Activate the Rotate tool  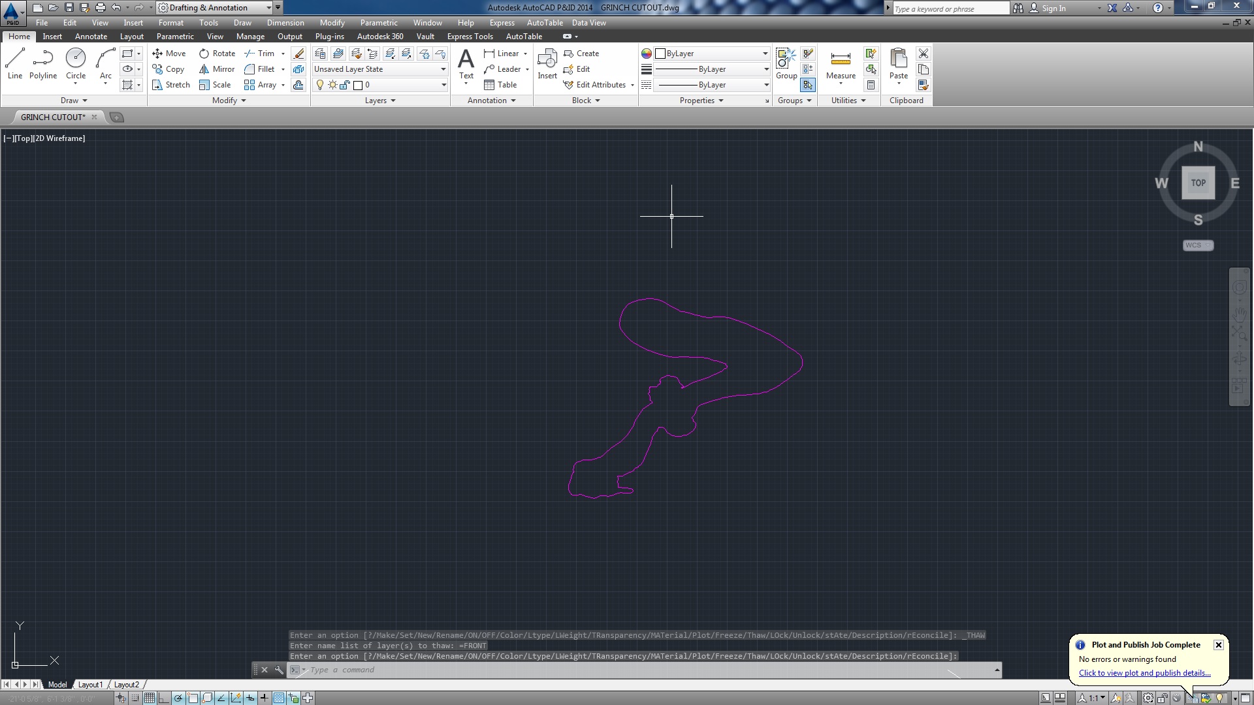(217, 54)
